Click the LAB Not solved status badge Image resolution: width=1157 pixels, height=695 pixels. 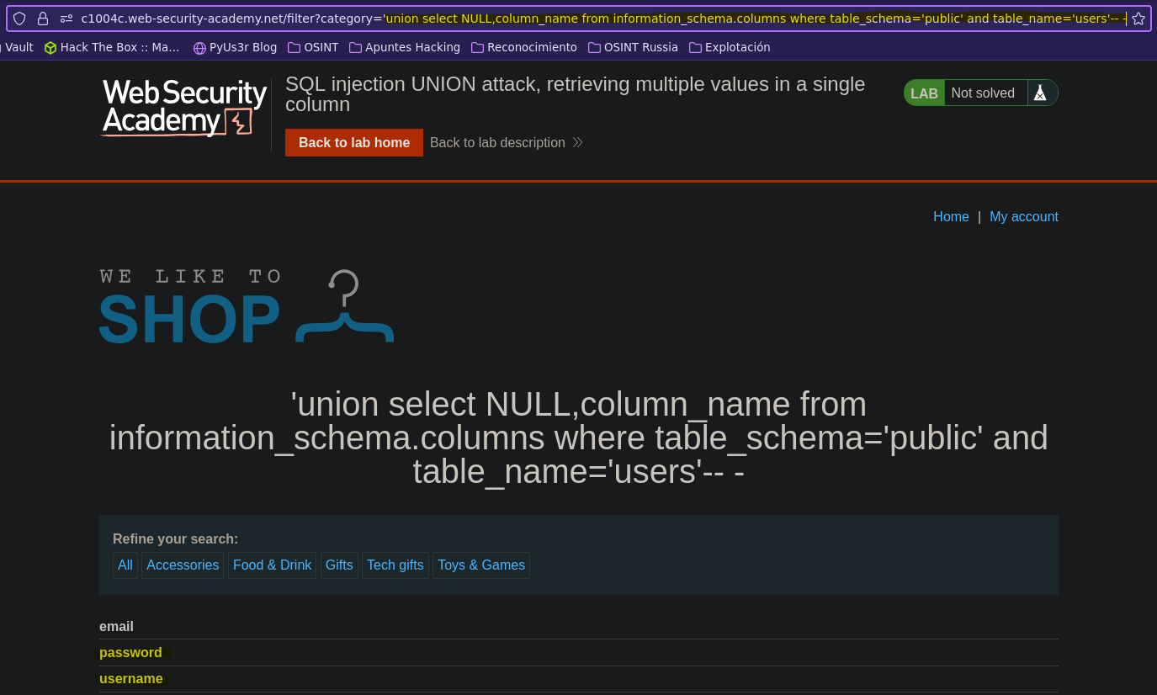click(980, 93)
